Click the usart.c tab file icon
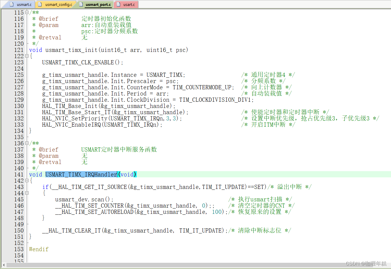The height and width of the screenshot is (269, 391). (x=118, y=4)
